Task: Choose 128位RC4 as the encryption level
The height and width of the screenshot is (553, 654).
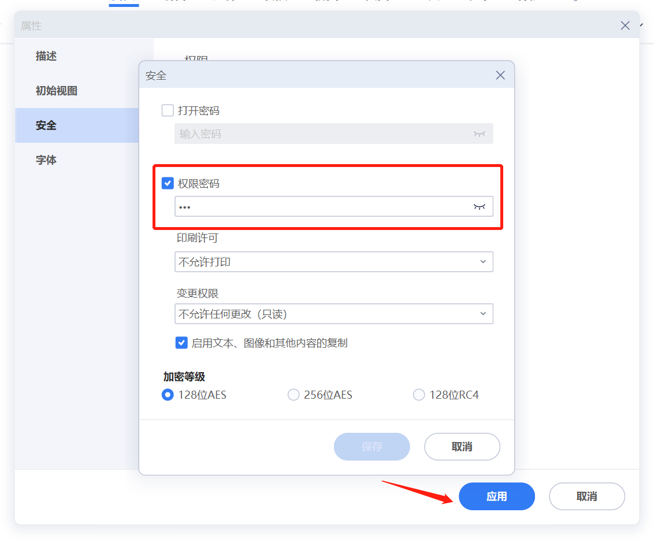Action: [418, 395]
